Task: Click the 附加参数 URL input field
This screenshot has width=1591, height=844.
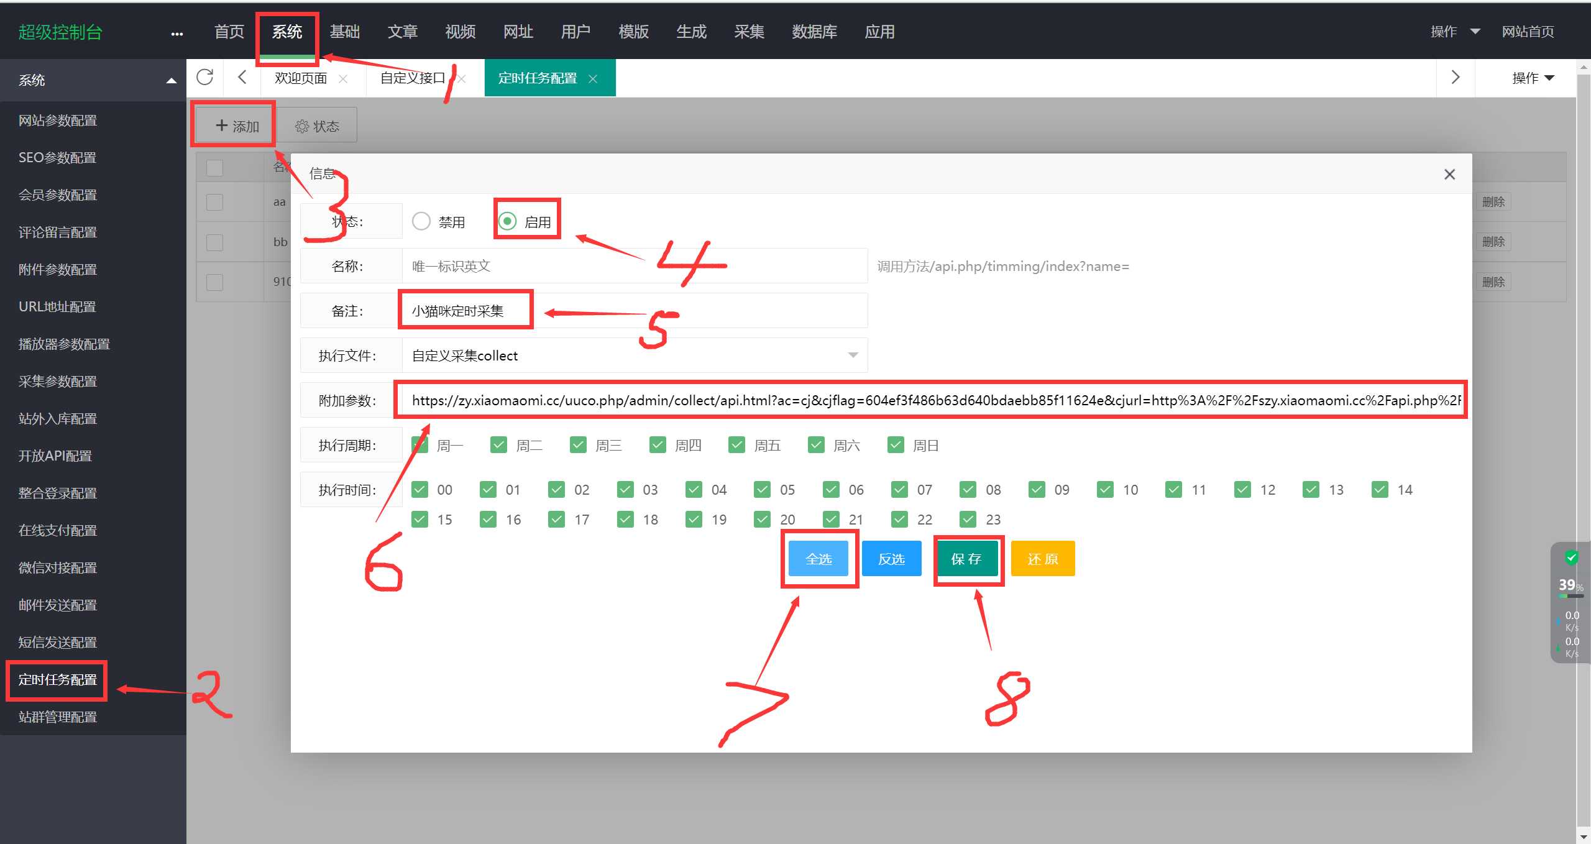Action: tap(932, 400)
